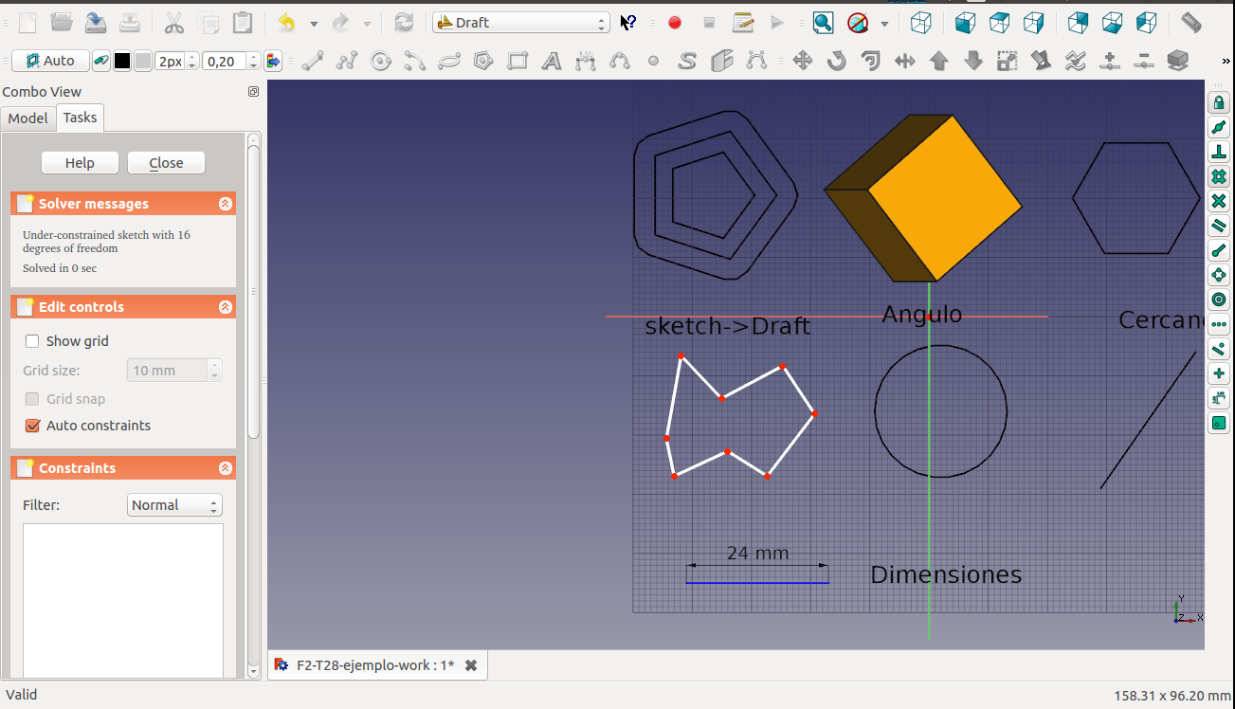The height and width of the screenshot is (709, 1235).
Task: Click the Draft move tool
Action: [802, 62]
